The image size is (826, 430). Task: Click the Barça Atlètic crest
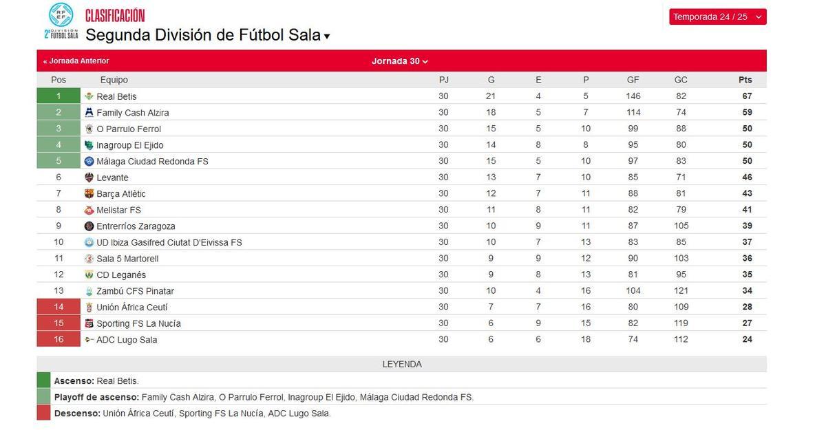click(x=87, y=193)
